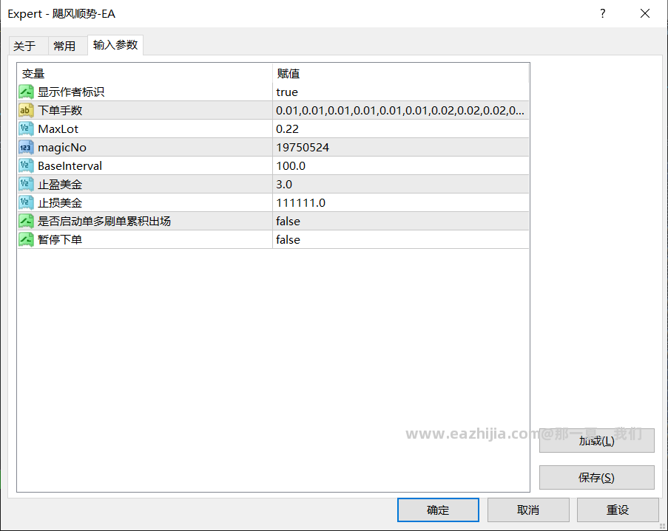Select the 止损美金 value 111111.0

pos(301,202)
